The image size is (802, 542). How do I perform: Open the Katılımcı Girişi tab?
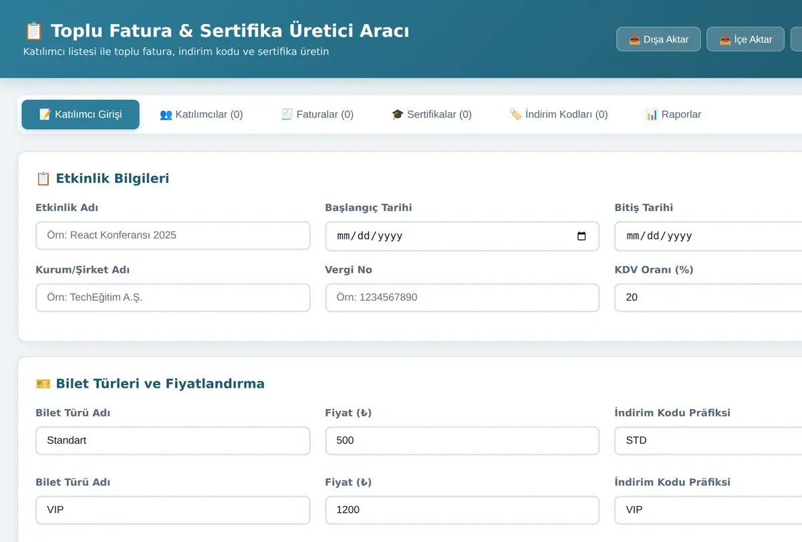click(80, 114)
